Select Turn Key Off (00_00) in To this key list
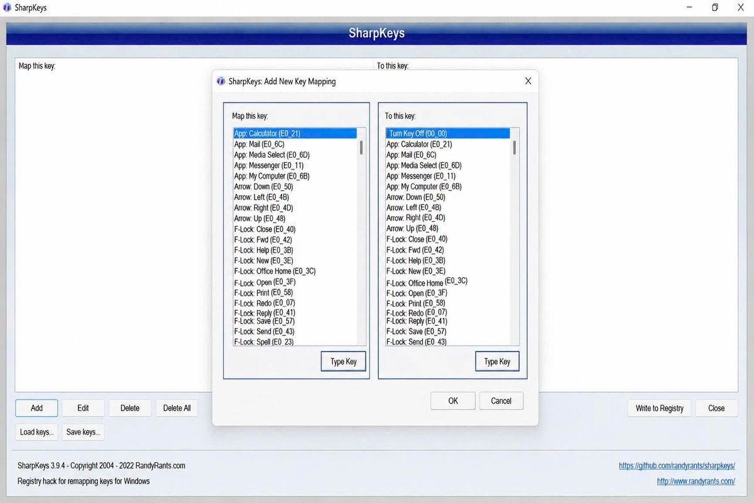This screenshot has width=754, height=503. (x=448, y=133)
